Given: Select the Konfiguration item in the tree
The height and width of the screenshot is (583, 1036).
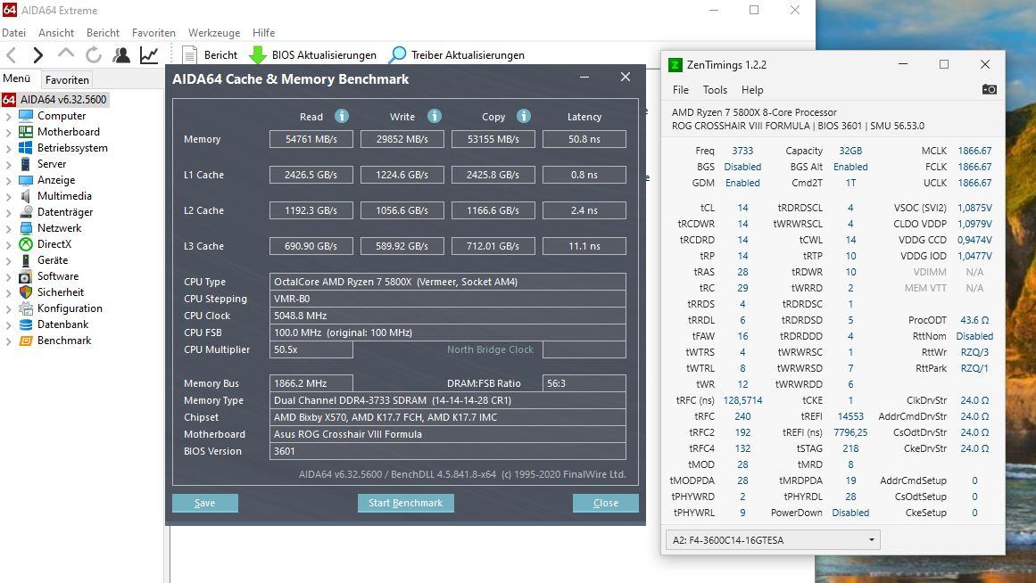Looking at the screenshot, I should 70,308.
